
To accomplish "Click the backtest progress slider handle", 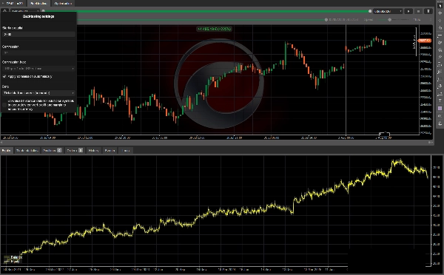I will point(326,20).
